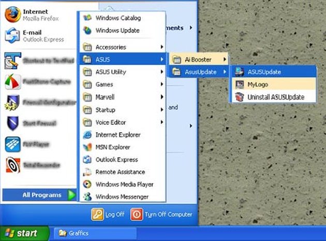Click the FLV Player icon

[x=13, y=144]
